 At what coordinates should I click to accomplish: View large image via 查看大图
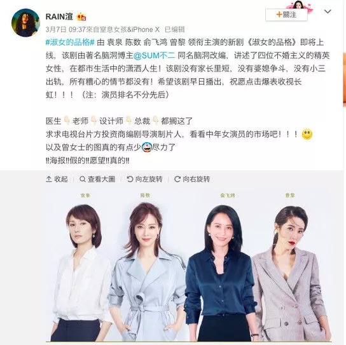(x=97, y=179)
